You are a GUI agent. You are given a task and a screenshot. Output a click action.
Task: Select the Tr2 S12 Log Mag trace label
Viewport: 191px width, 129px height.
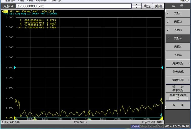click(x=30, y=14)
